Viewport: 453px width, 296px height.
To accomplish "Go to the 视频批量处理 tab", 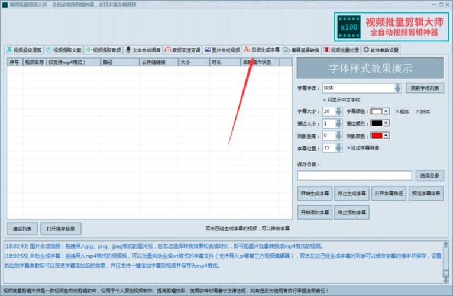I will coord(341,50).
